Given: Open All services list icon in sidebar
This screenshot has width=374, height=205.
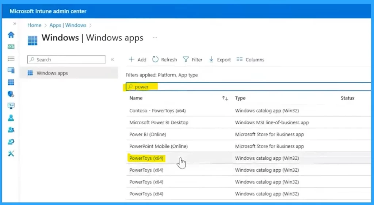Looking at the screenshot, I should pos(11,58).
